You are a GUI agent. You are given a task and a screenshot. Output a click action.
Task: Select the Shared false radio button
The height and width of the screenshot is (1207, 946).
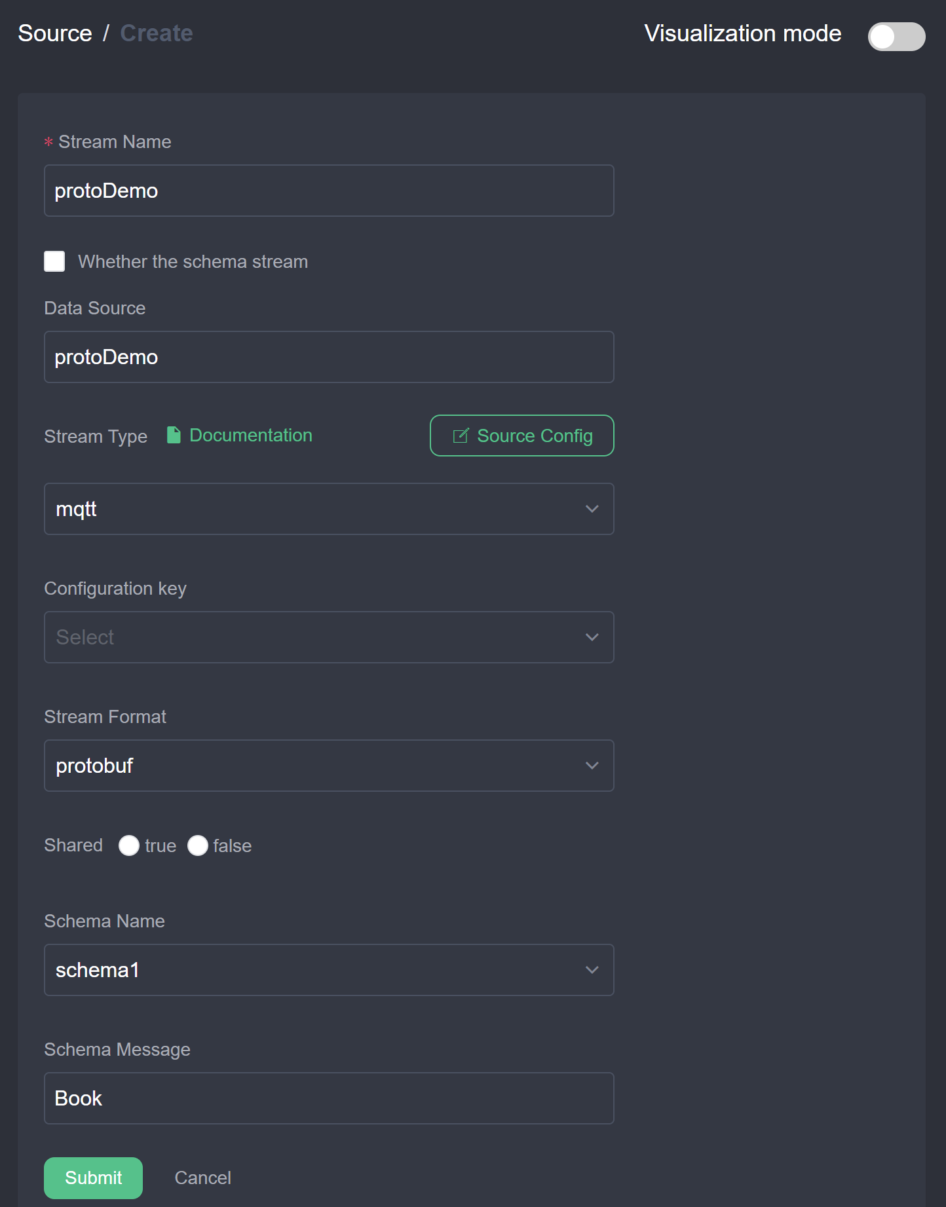198,845
